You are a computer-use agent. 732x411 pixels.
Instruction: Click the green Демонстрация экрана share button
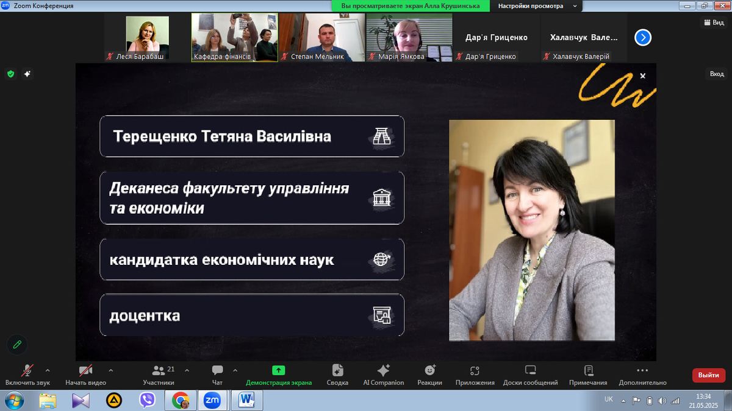point(279,374)
